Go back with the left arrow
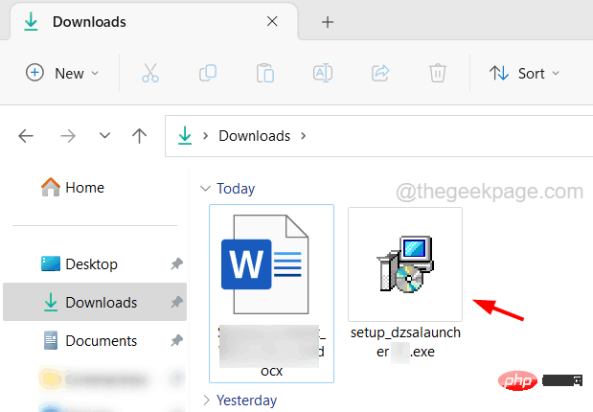The width and height of the screenshot is (593, 412). coord(26,136)
